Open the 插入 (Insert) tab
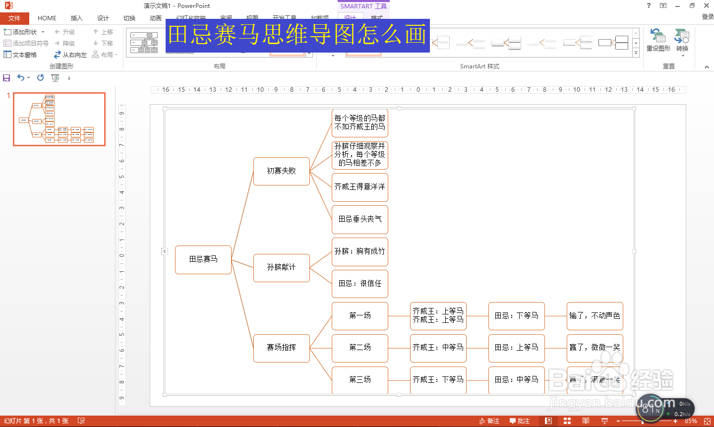Screen dimensions: 714x427 [x=76, y=18]
